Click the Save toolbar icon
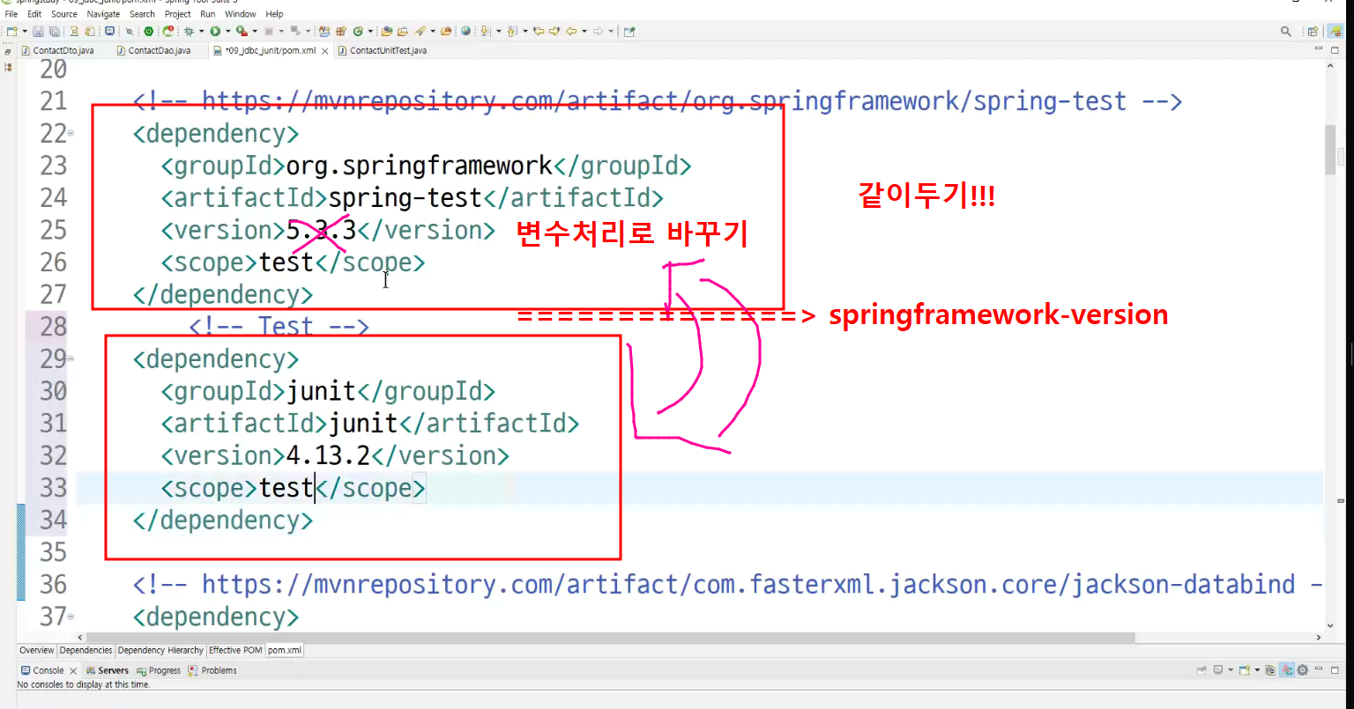 click(x=38, y=31)
